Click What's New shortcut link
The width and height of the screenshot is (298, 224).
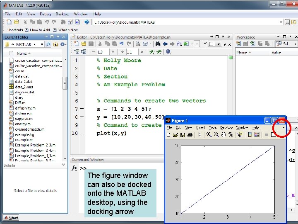66,30
